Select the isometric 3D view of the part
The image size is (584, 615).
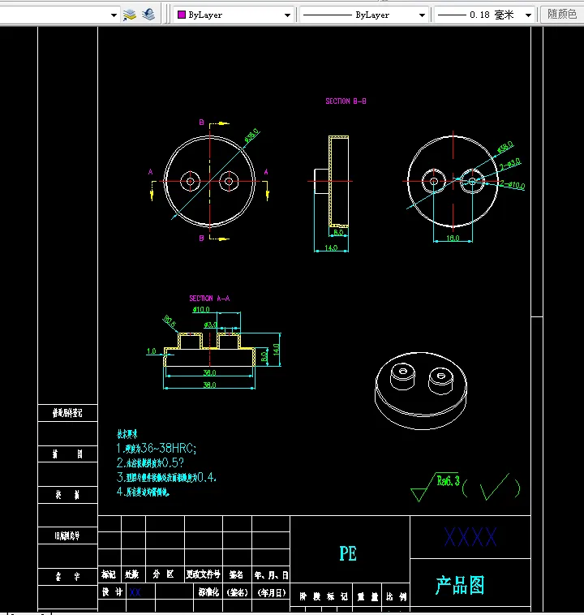421,390
